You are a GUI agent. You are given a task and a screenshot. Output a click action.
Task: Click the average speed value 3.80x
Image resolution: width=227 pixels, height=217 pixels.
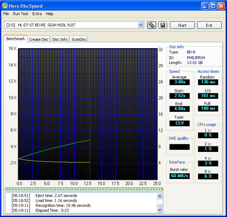[x=179, y=82]
